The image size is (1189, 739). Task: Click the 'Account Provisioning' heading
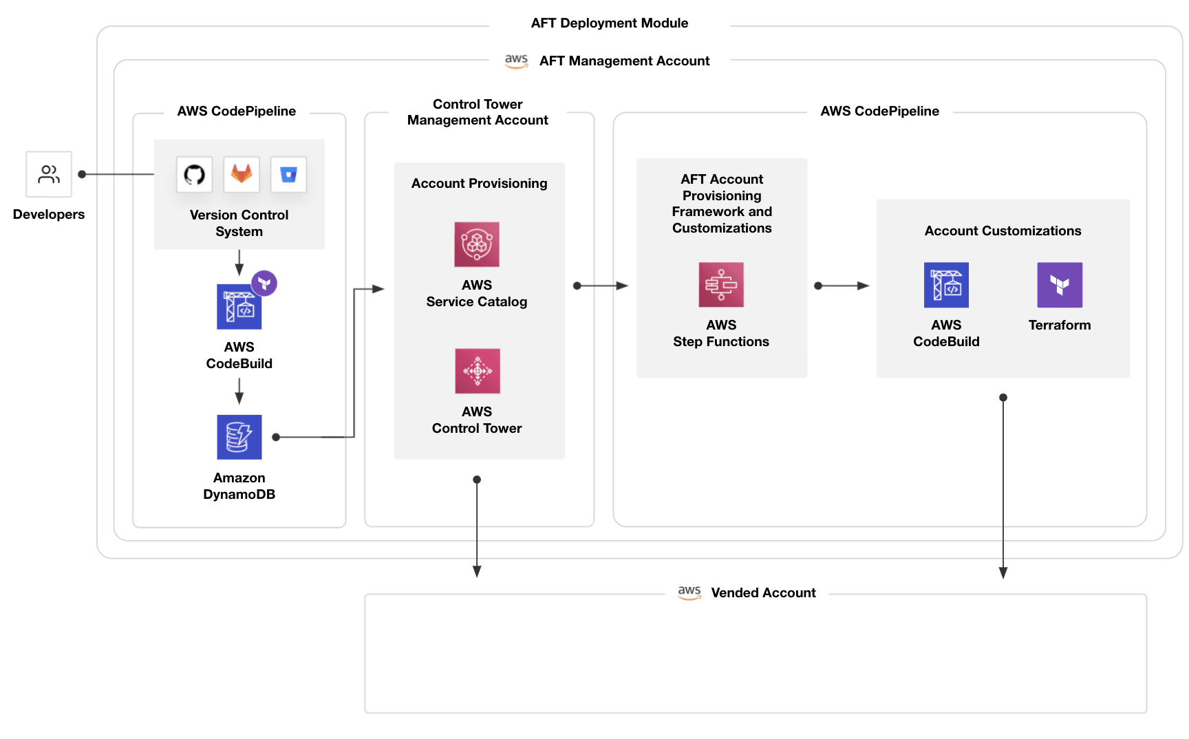pyautogui.click(x=480, y=183)
